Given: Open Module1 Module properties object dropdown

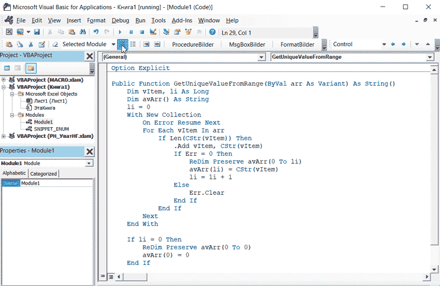Looking at the screenshot, I should (x=89, y=163).
